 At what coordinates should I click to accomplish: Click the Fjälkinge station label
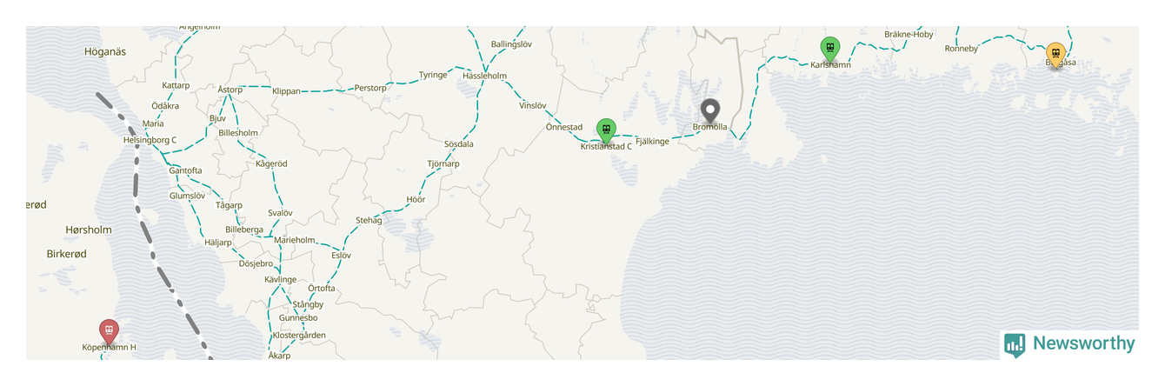click(652, 141)
